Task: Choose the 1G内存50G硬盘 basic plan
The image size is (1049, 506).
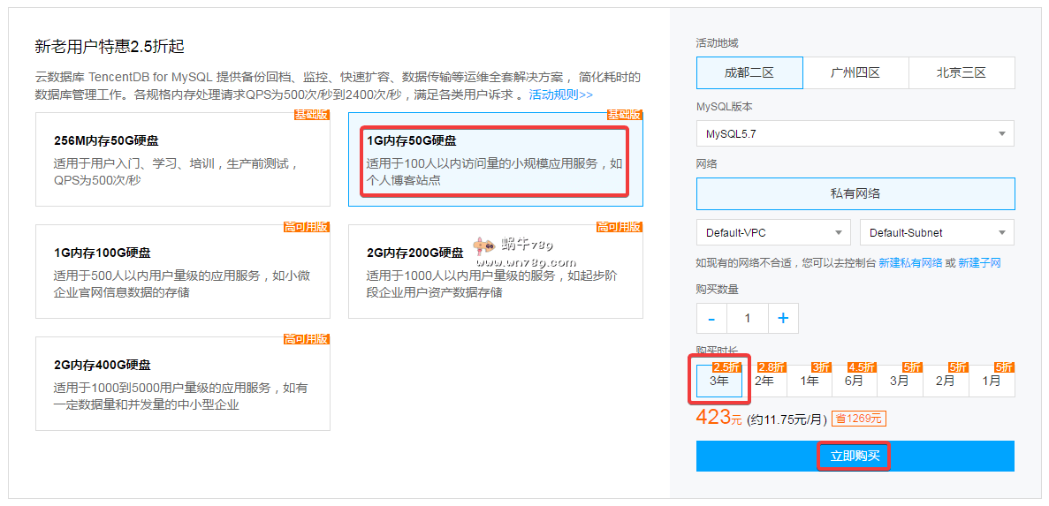Action: (x=495, y=160)
